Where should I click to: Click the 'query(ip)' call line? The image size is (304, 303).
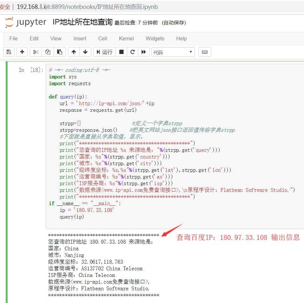72,217
